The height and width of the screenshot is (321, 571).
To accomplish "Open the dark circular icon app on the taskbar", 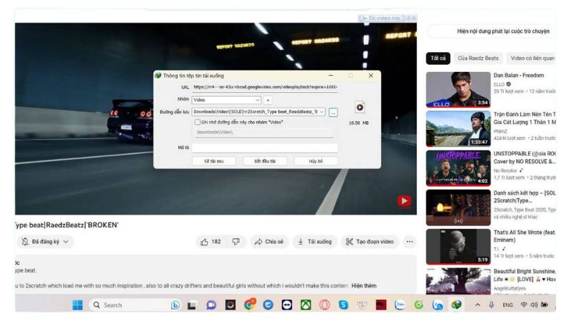I will (x=230, y=305).
